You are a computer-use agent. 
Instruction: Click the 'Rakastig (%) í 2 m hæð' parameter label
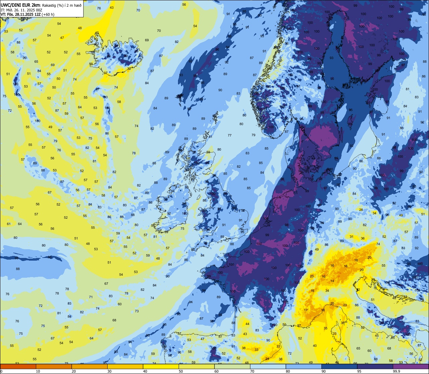(62, 5)
